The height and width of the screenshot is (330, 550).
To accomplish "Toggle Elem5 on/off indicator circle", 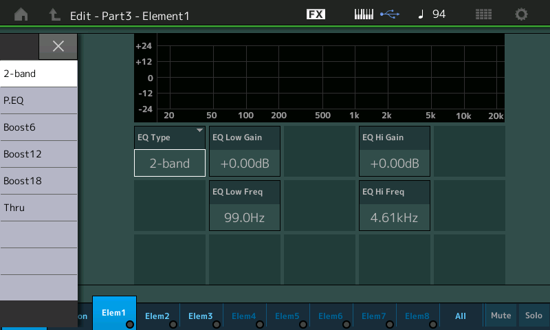I will [x=303, y=324].
